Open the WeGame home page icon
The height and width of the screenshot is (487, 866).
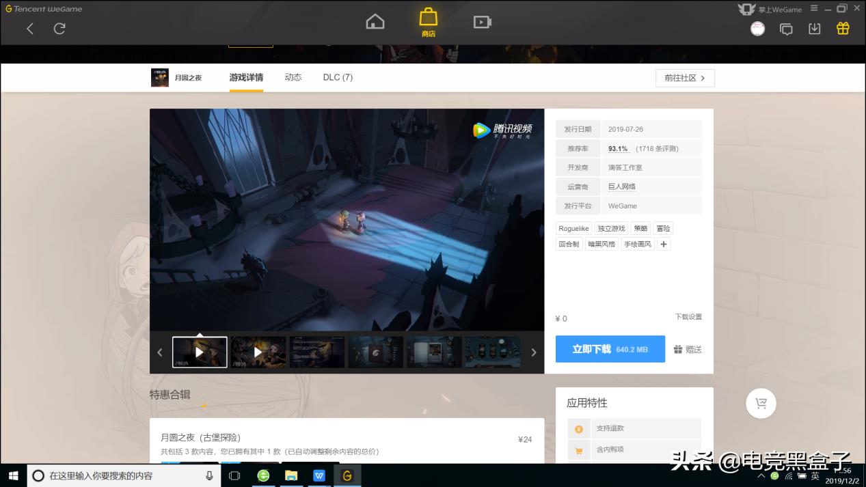coord(375,22)
